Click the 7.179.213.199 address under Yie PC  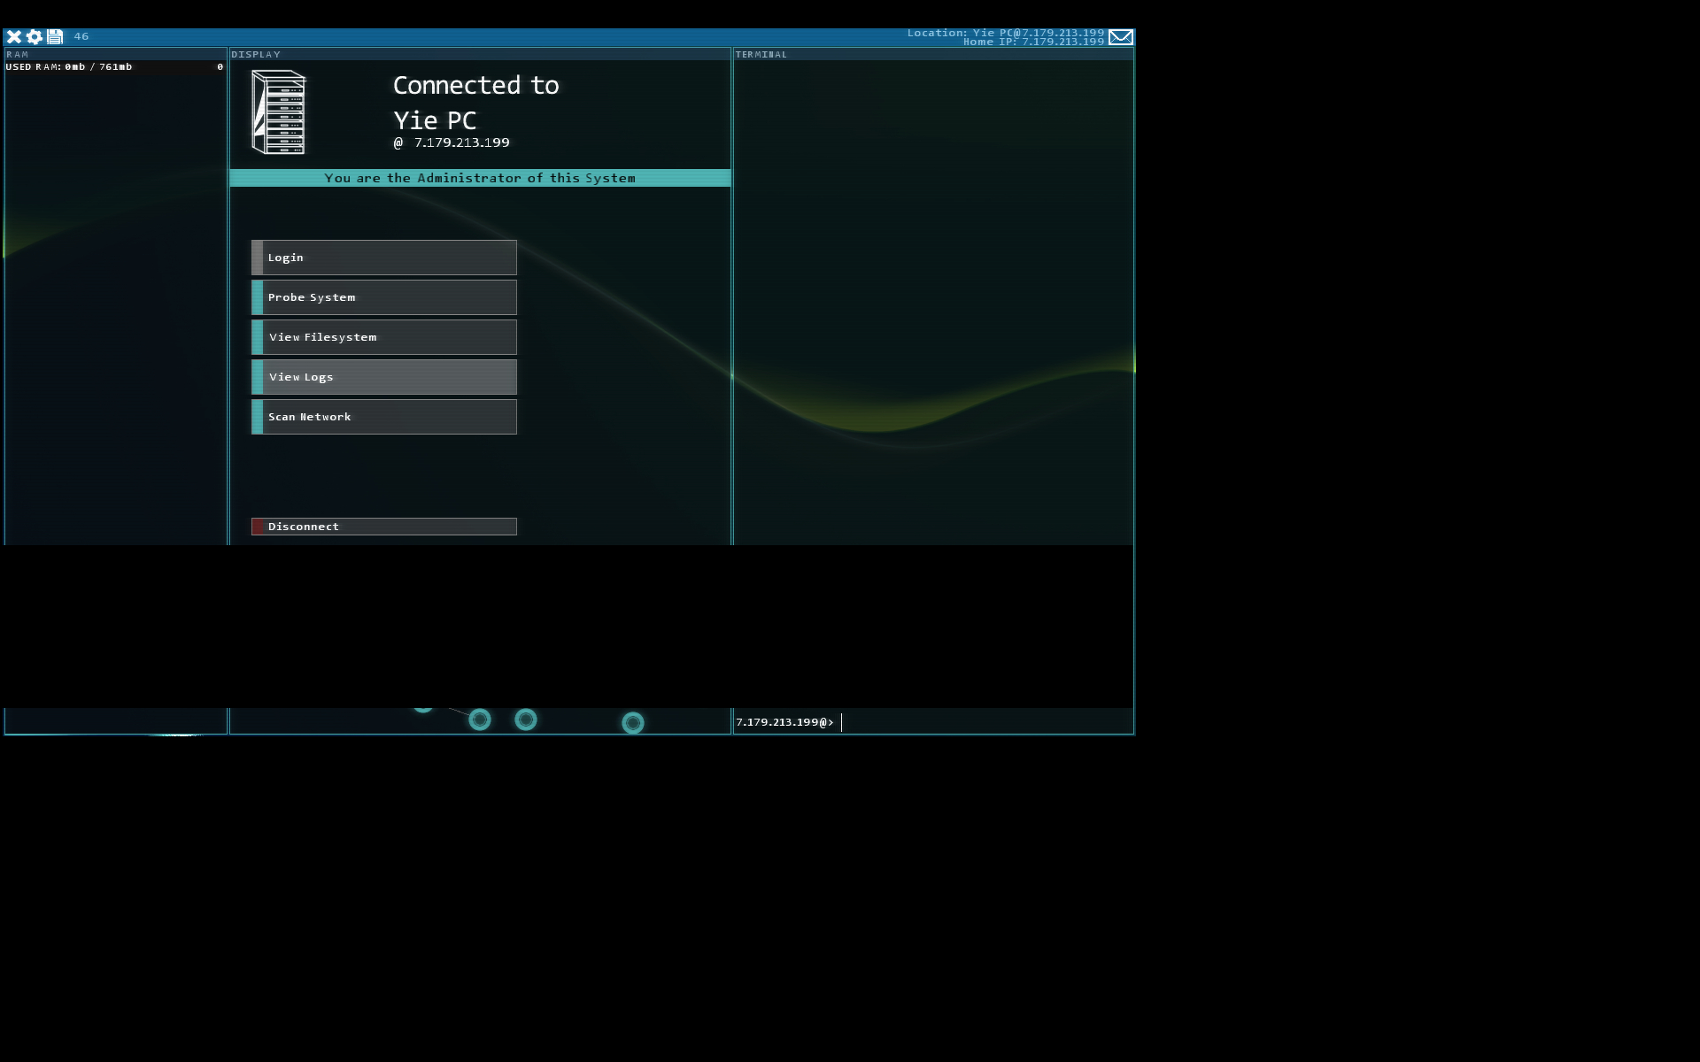pyautogui.click(x=461, y=142)
